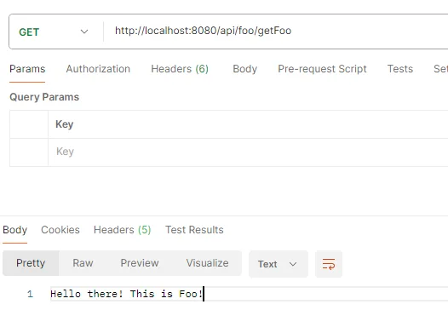Viewport: 448px width, 310px height.
Task: Open the response Cookies tab
Action: [x=60, y=230]
